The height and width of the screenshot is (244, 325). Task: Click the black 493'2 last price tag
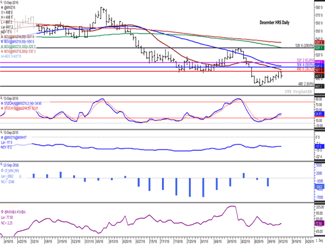[x=319, y=76]
